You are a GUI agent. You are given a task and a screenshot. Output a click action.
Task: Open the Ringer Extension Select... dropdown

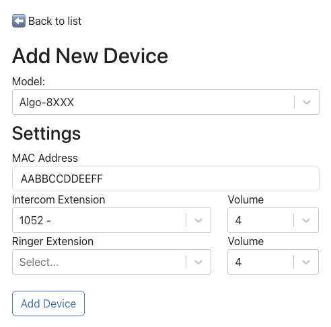pos(112,262)
